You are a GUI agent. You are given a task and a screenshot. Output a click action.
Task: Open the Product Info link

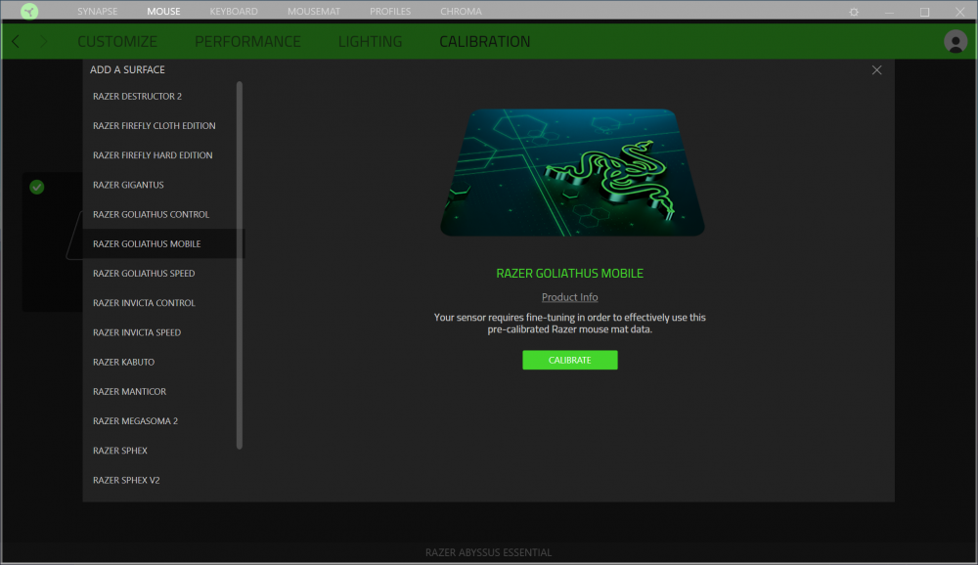coord(569,297)
